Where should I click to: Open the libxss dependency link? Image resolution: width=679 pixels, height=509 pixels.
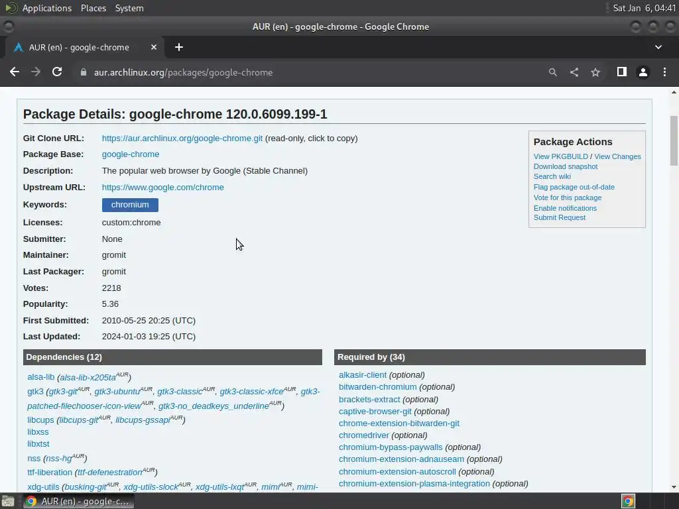pyautogui.click(x=38, y=431)
